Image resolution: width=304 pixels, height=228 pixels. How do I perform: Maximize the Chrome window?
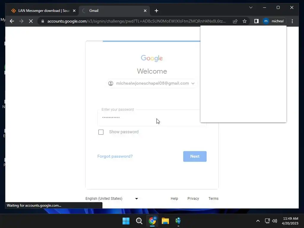point(278,7)
